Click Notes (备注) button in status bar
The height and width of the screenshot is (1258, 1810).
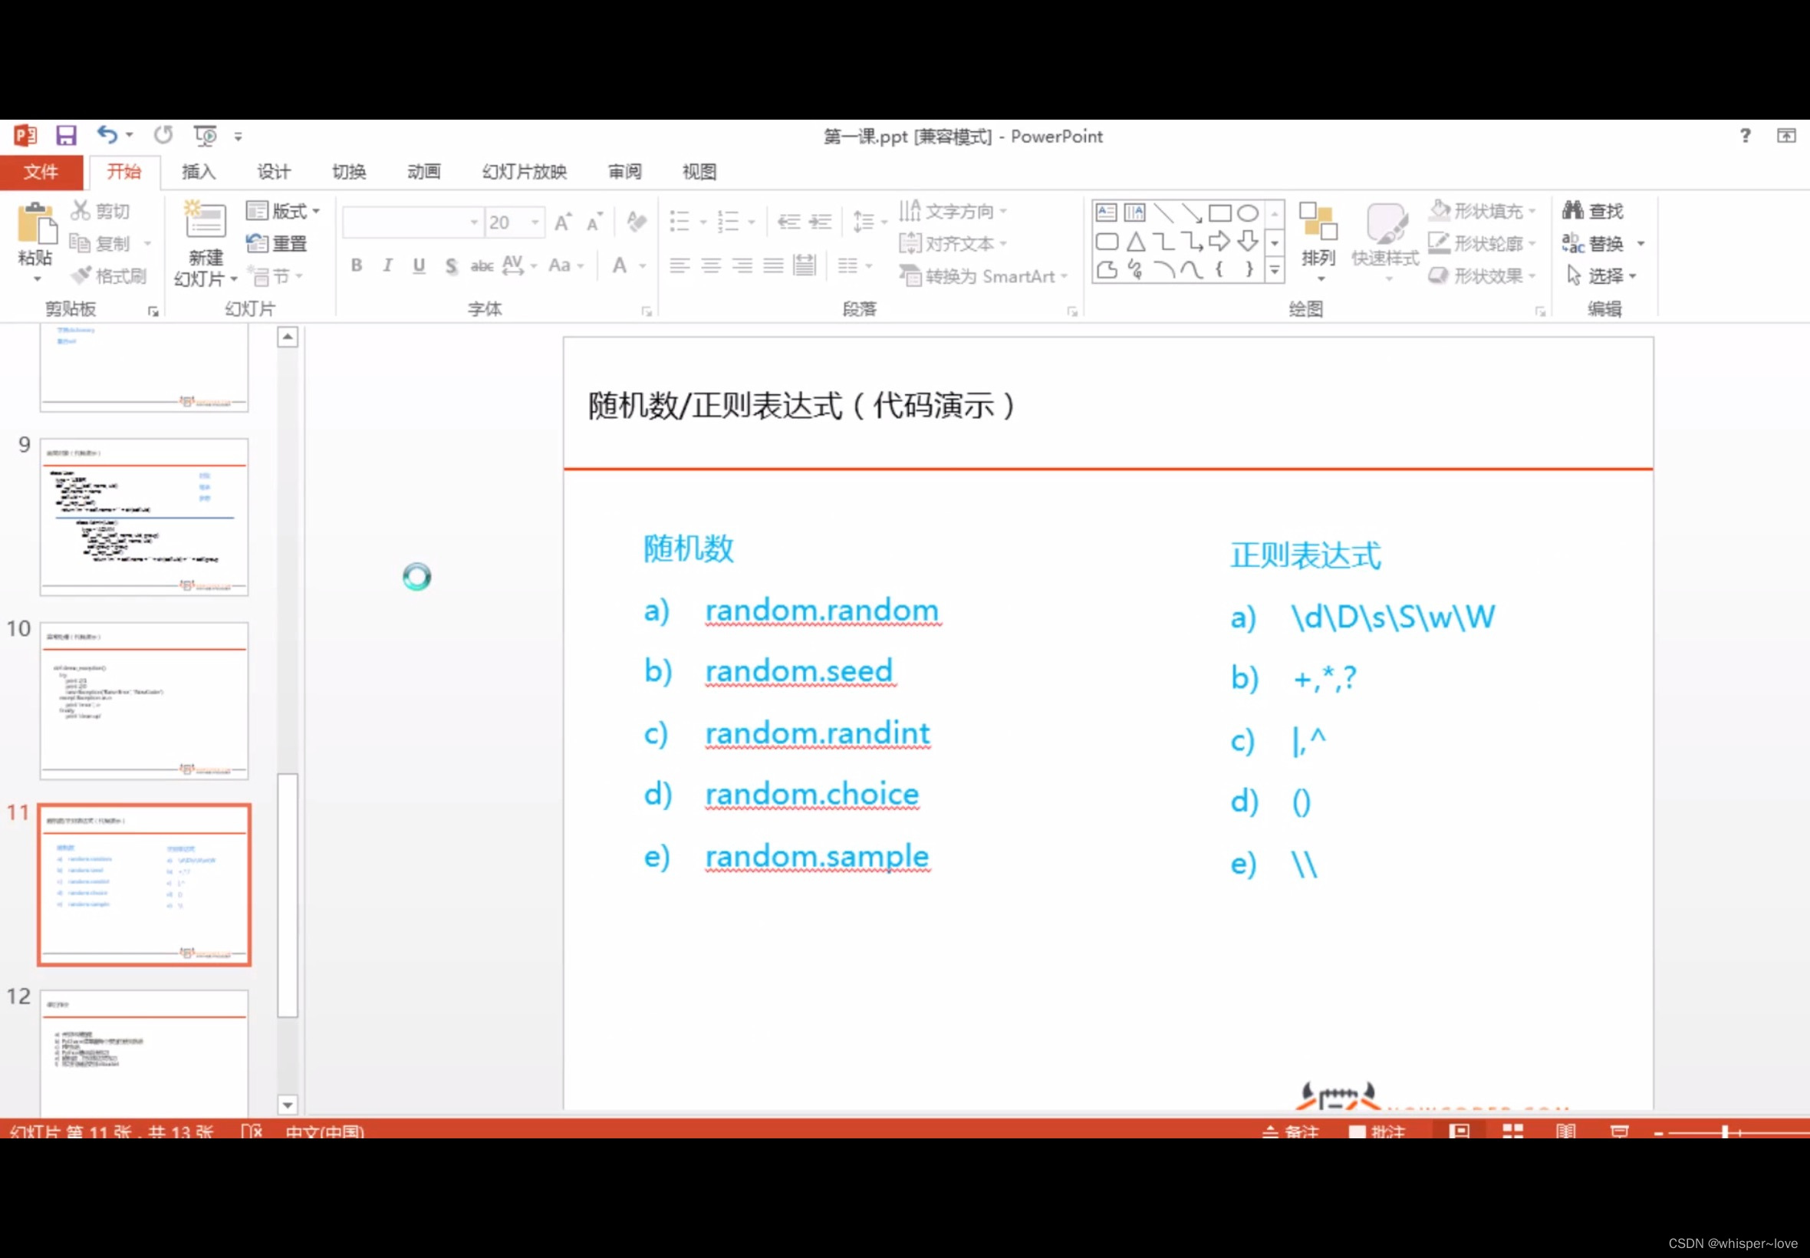click(1291, 1131)
